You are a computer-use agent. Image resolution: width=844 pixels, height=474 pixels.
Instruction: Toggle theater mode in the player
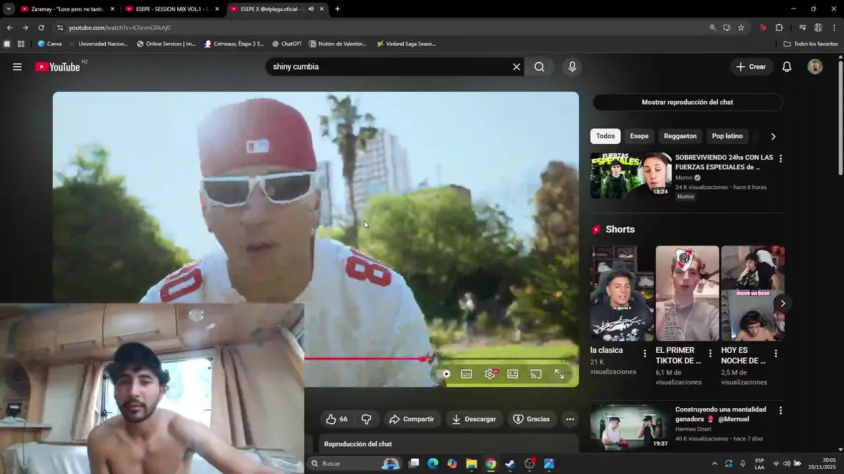pyautogui.click(x=512, y=374)
